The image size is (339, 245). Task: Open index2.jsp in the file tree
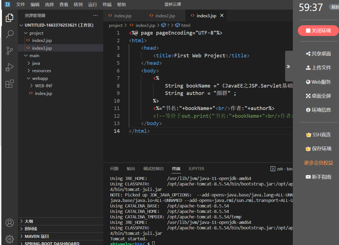[61, 40]
